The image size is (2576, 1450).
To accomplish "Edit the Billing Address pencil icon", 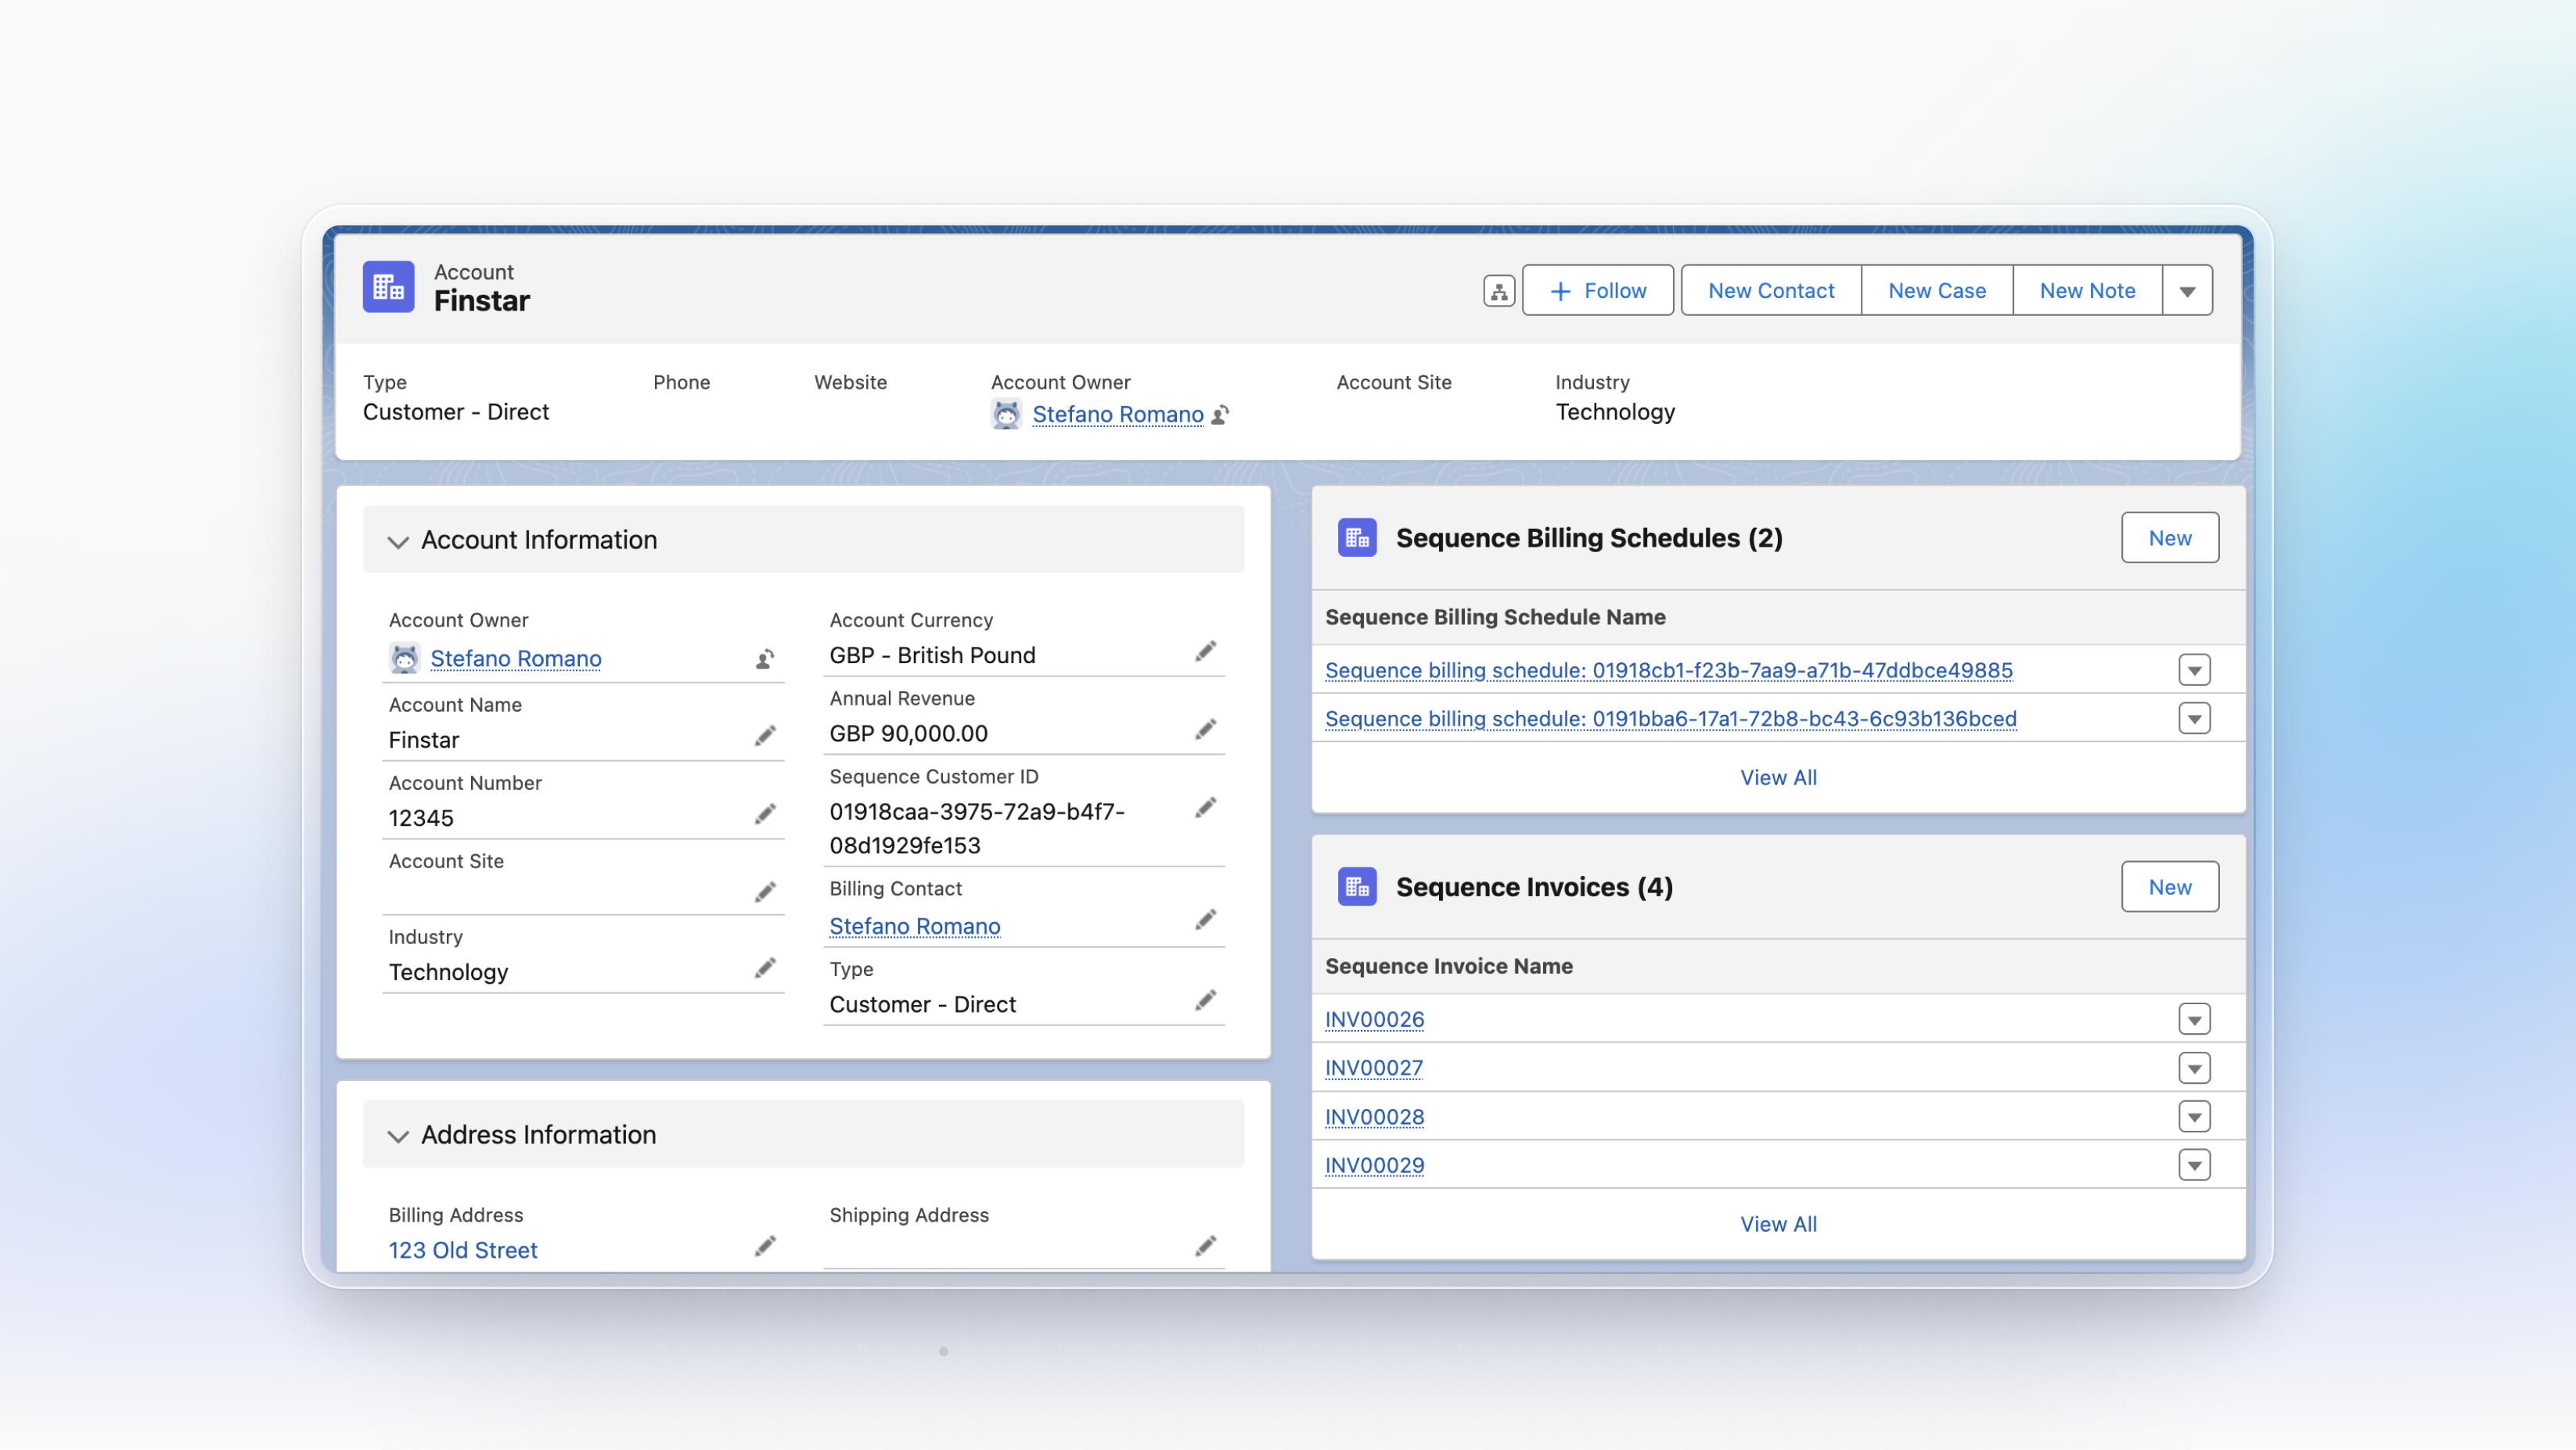I will pyautogui.click(x=765, y=1246).
